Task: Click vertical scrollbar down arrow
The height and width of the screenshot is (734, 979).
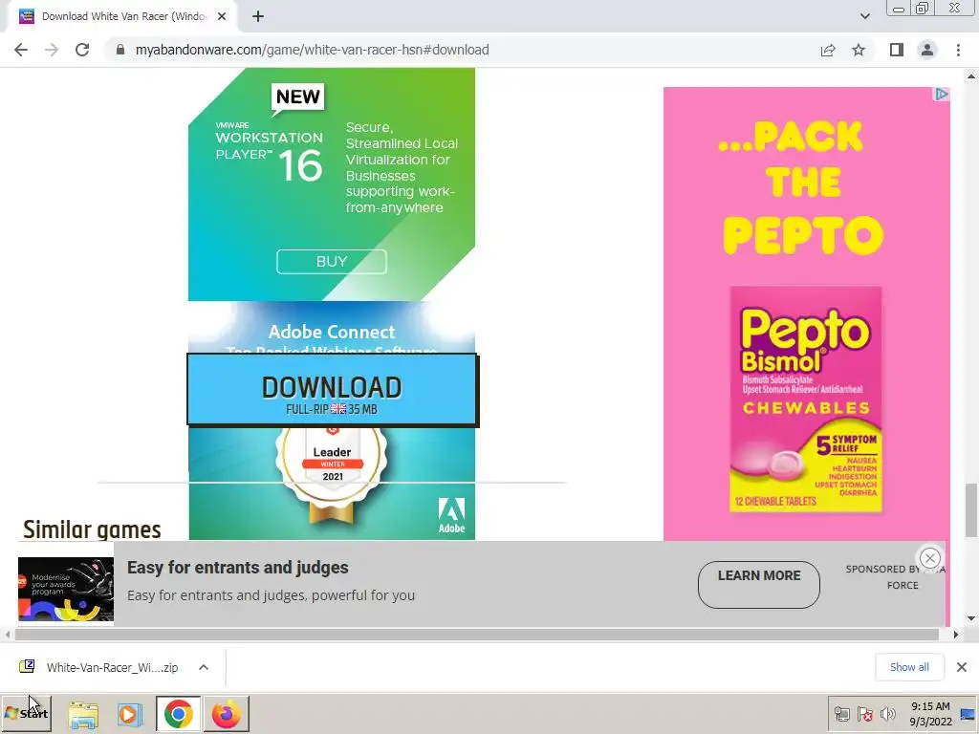Action: (971, 618)
